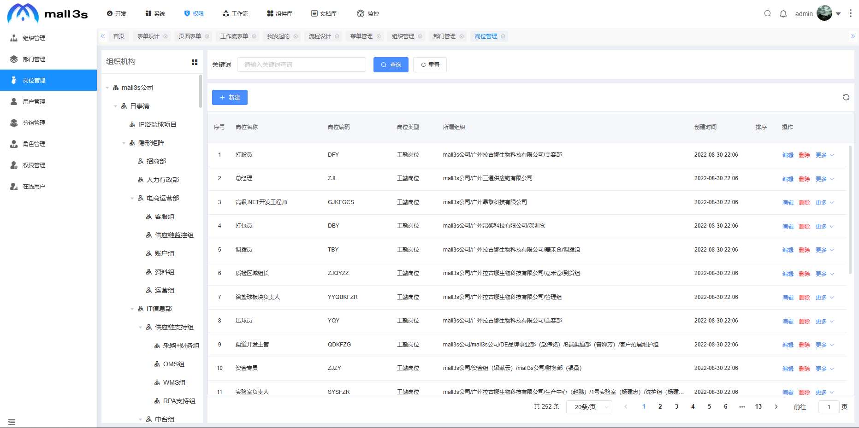This screenshot has width=859, height=428.
Task: Close the 我发起的 tab
Action: (x=295, y=36)
